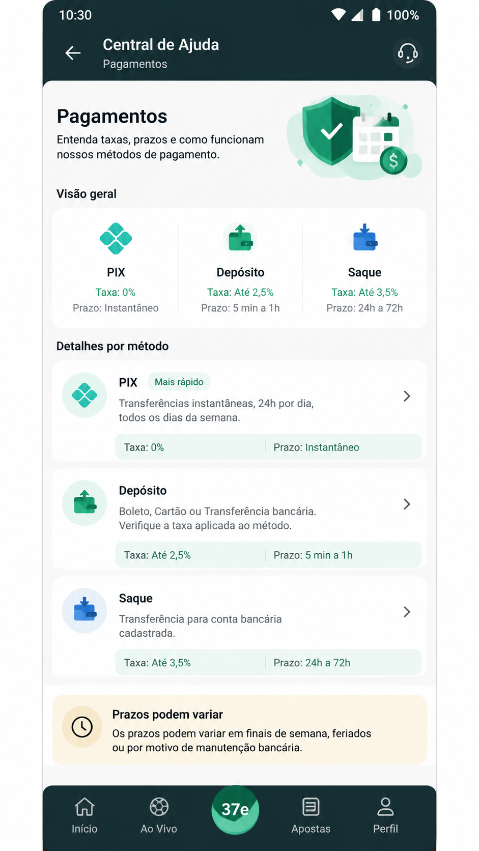Tap the clock icon in the warning banner
479x851 pixels.
(82, 726)
